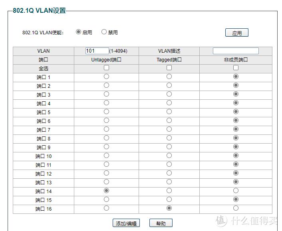The width and height of the screenshot is (282, 231).
Task: Set 端口 3 as Tagged端口
Action: [169, 94]
